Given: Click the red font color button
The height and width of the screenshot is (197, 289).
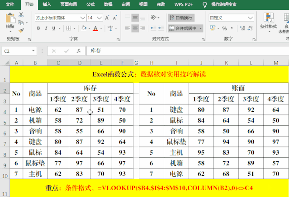Looking at the screenshot, I should [95, 28].
